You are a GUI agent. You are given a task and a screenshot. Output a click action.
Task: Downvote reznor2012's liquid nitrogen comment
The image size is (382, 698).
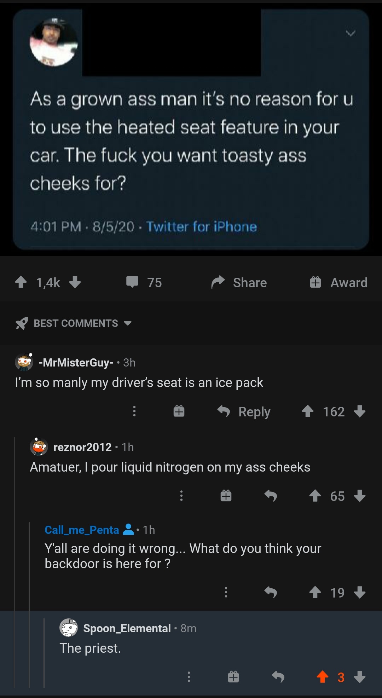click(360, 496)
